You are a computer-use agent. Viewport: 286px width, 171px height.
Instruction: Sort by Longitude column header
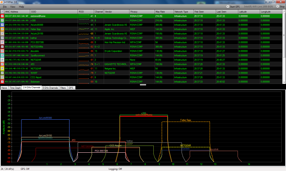coord(271,12)
